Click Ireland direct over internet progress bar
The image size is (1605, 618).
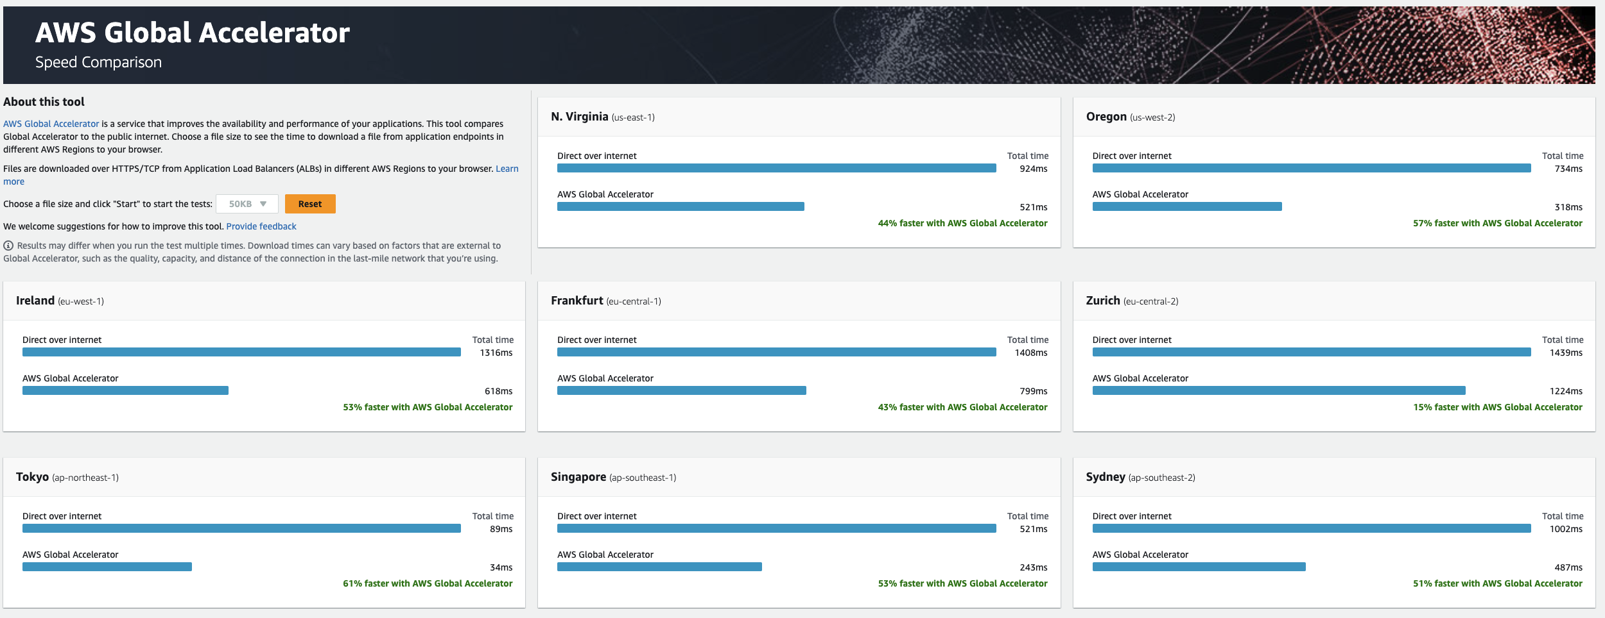[x=241, y=352]
